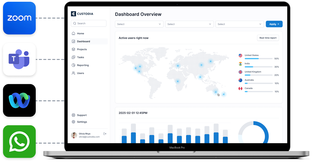Viewport: 312px width, 162px height.
Task: Navigate to Tasks
Action: point(89,57)
